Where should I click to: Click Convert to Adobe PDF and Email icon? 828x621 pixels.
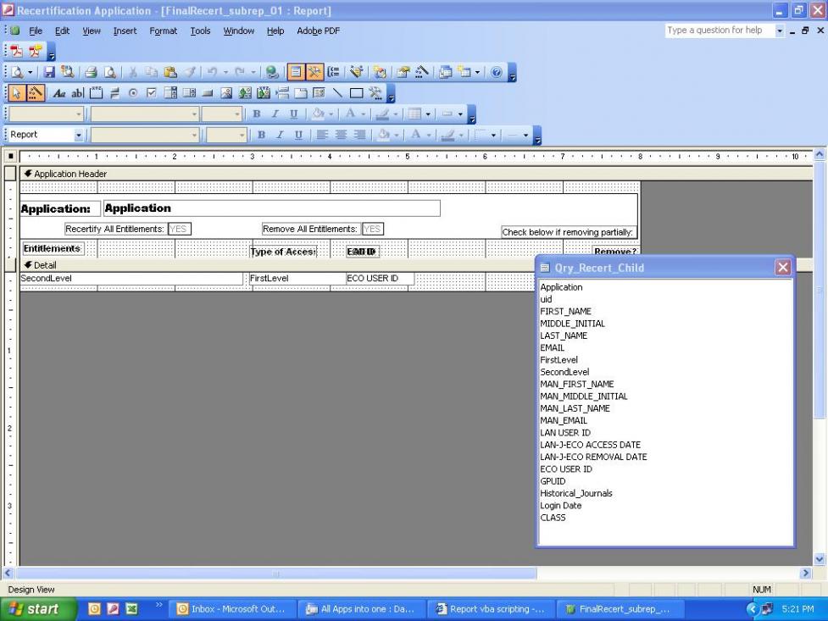click(x=36, y=51)
